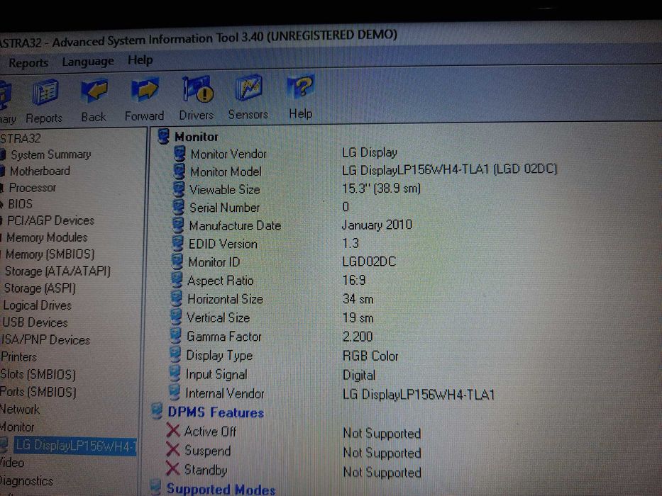Click the red X beside Standby
662x496 pixels.
pos(172,469)
